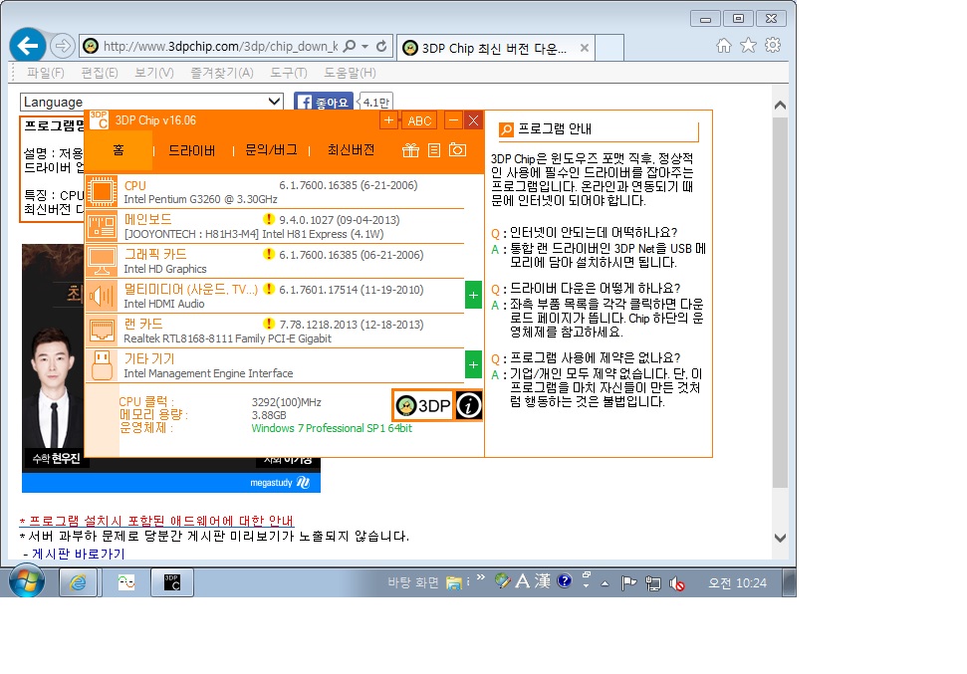Screen dimensions: 967x674
Task: Open a new browser tab
Action: [609, 48]
